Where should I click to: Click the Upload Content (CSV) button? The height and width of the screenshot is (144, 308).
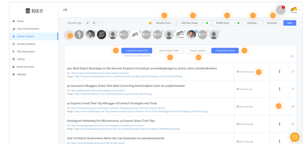click(137, 51)
